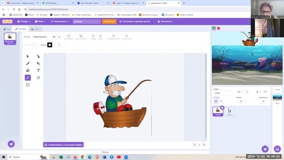Click the sprite direction field
Viewport: 284px width, 160px height.
263,101
